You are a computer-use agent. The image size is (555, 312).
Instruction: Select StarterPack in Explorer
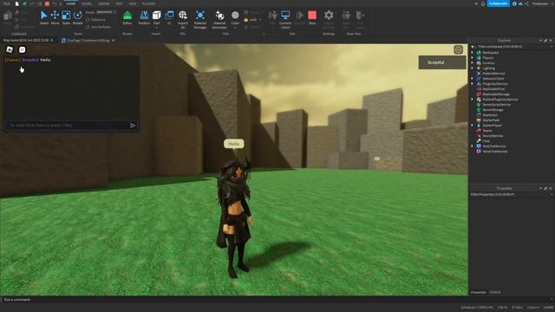(x=487, y=120)
